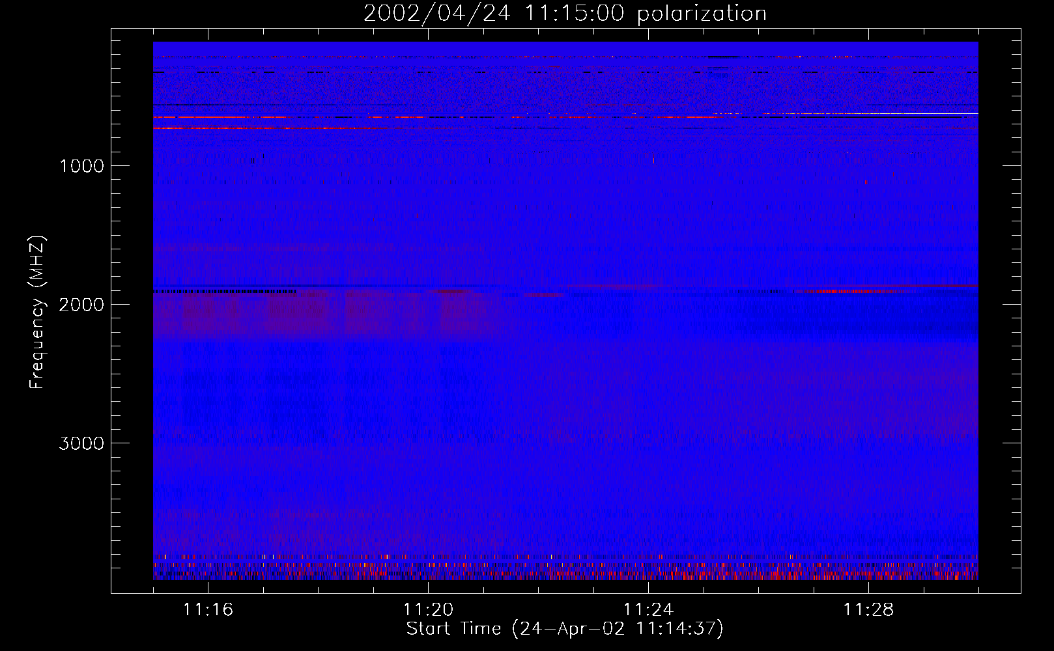Click the 'Frequency (MHZ)' axis label
The height and width of the screenshot is (651, 1054).
[38, 312]
